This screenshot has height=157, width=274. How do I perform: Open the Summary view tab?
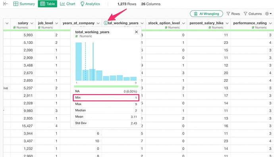(24, 4)
